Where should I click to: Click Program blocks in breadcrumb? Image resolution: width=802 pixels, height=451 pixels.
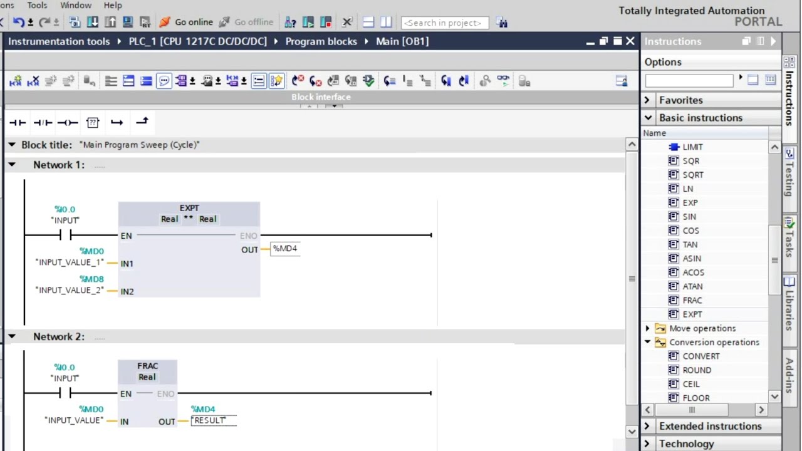coord(321,41)
